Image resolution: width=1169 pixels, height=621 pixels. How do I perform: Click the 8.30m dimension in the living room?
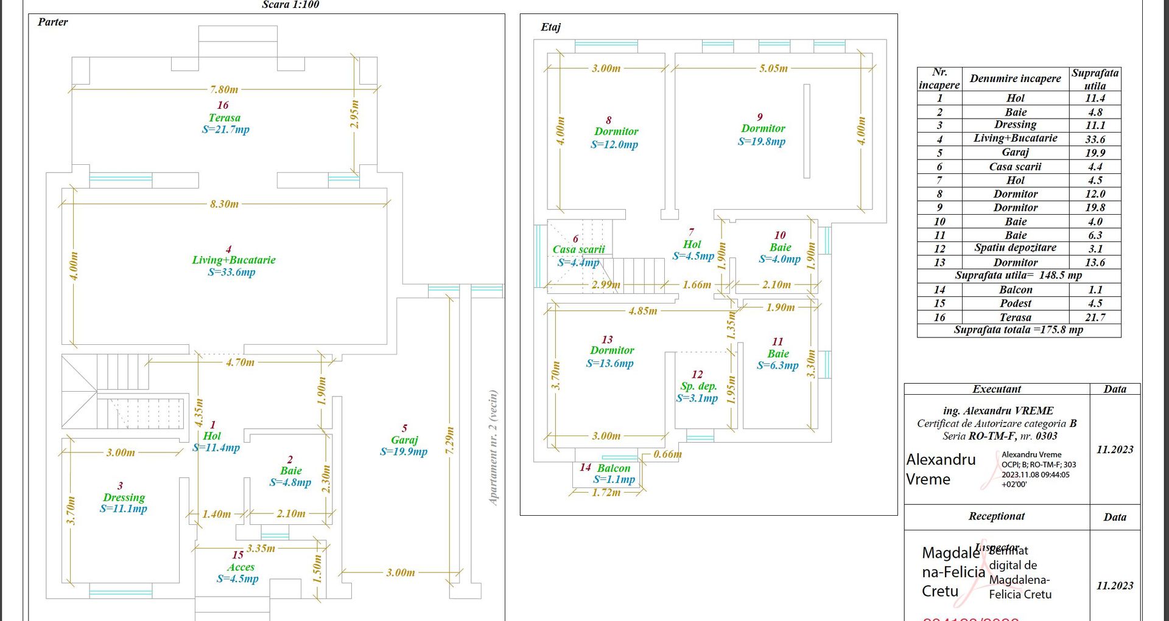224,204
